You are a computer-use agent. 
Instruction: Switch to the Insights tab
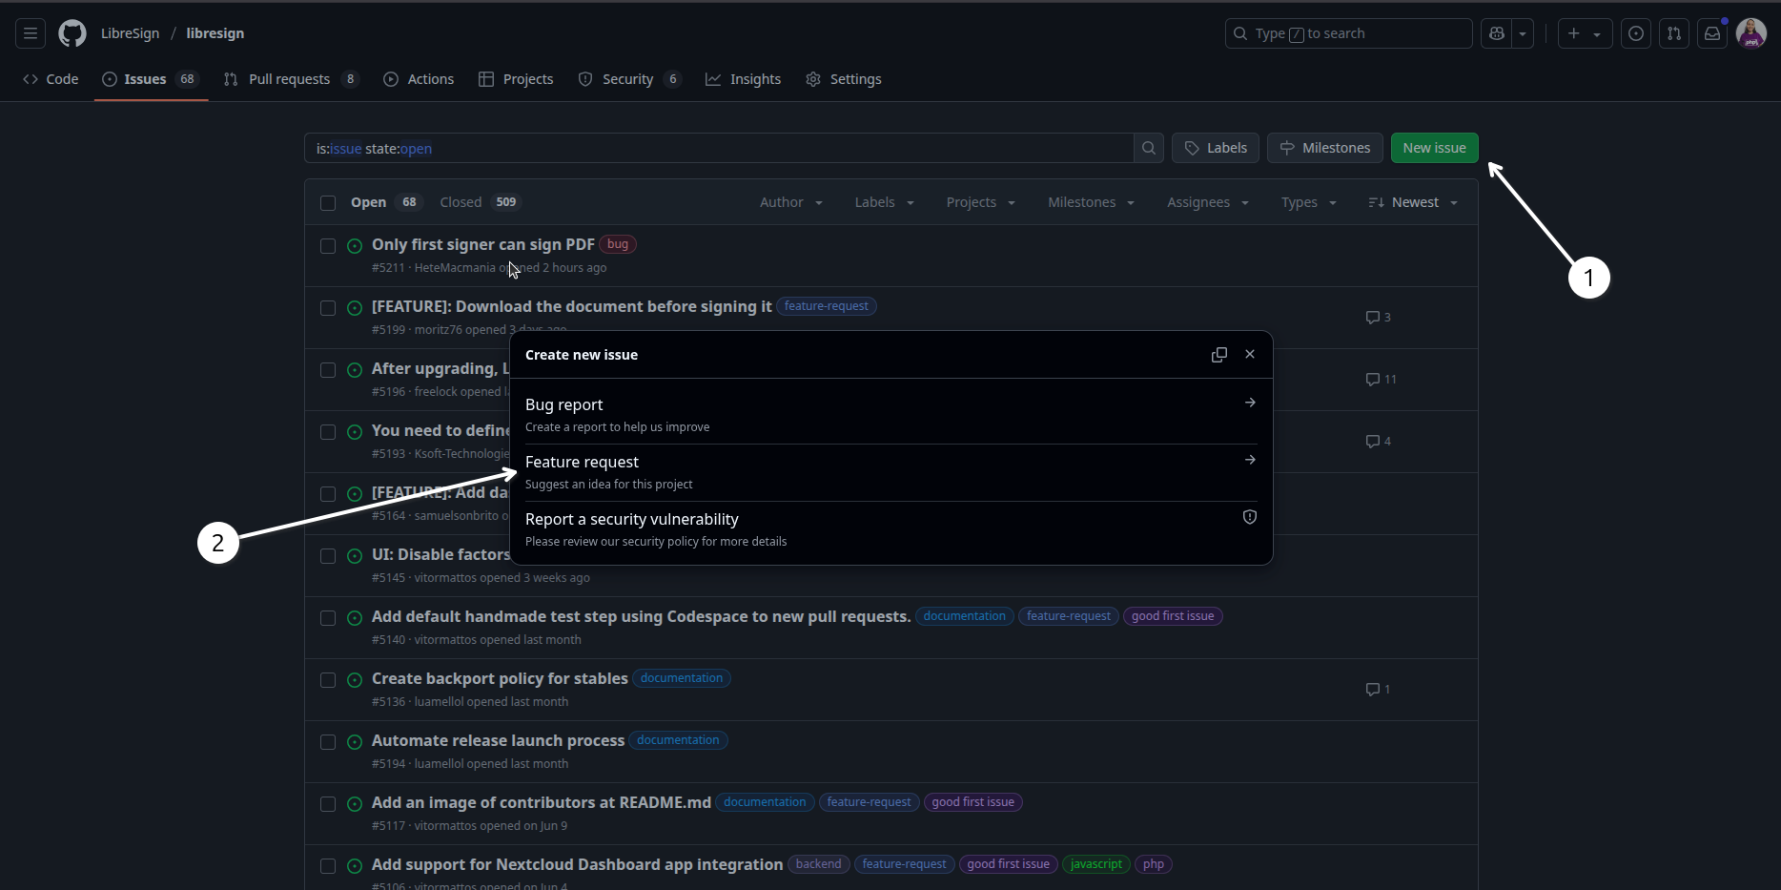[x=744, y=79]
